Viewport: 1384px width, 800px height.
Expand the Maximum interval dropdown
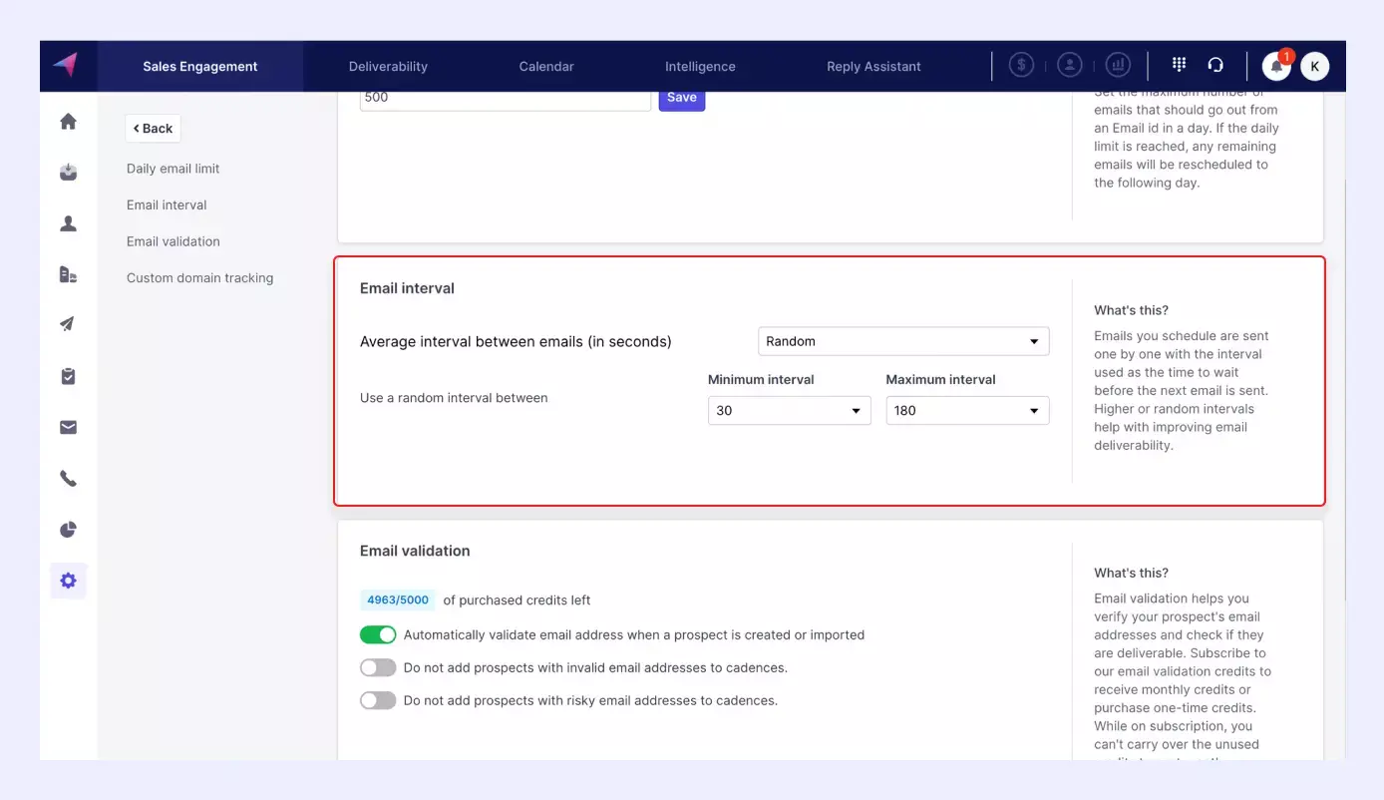pyautogui.click(x=966, y=410)
